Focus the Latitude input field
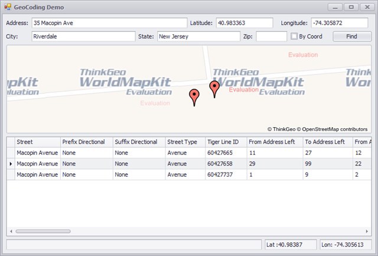The height and width of the screenshot is (256, 378). pyautogui.click(x=245, y=23)
